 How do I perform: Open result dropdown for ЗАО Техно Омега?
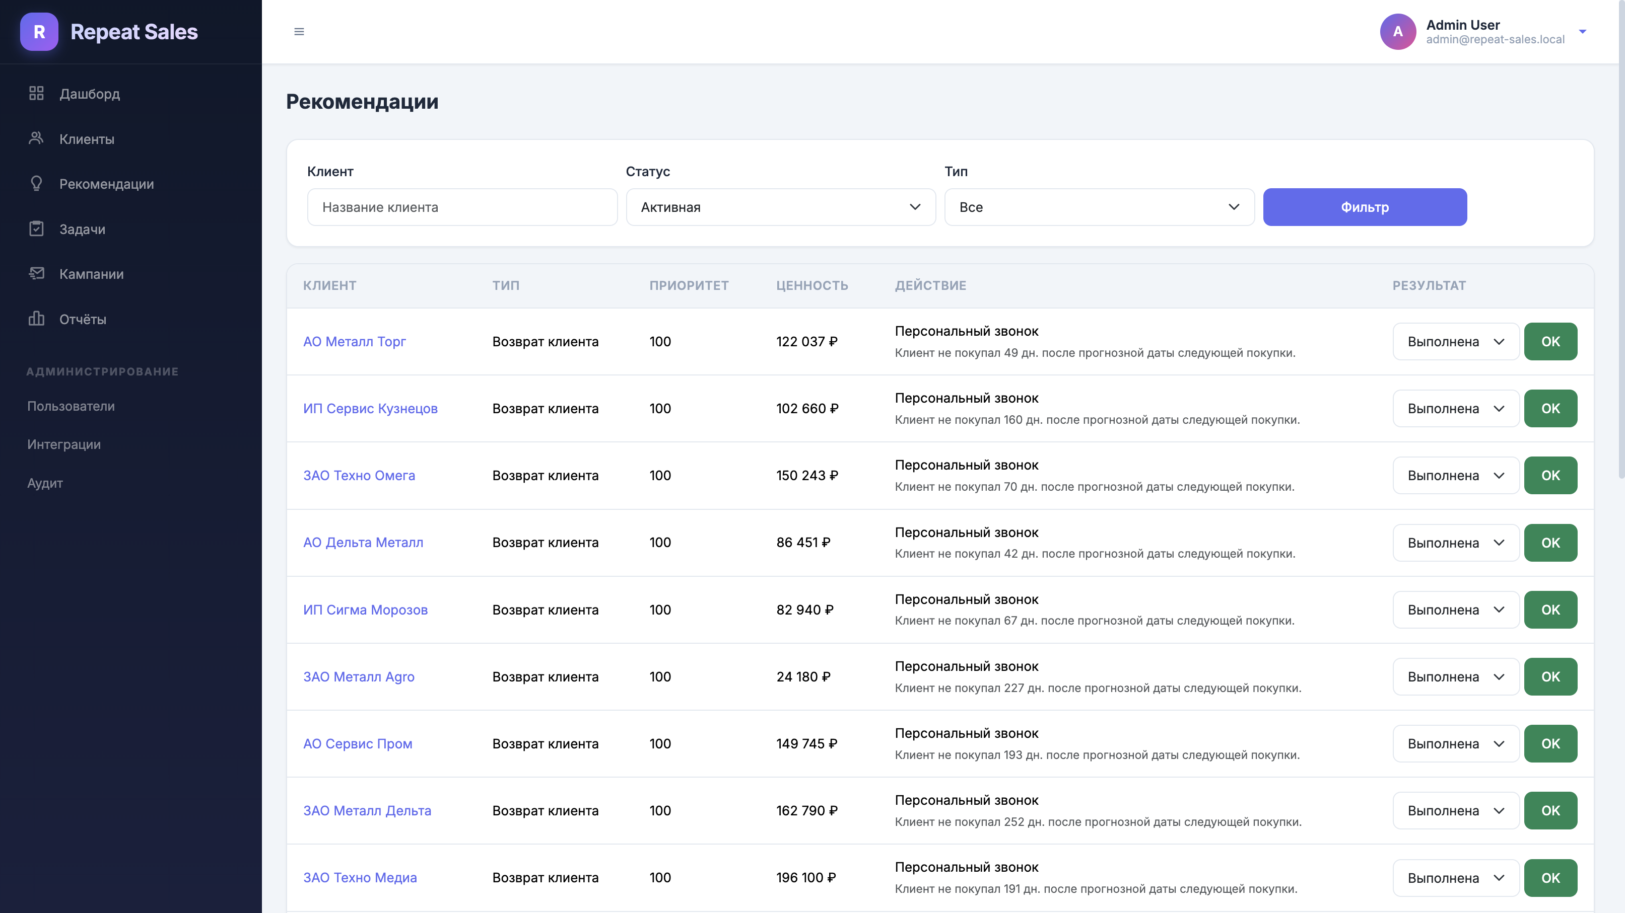click(1456, 475)
